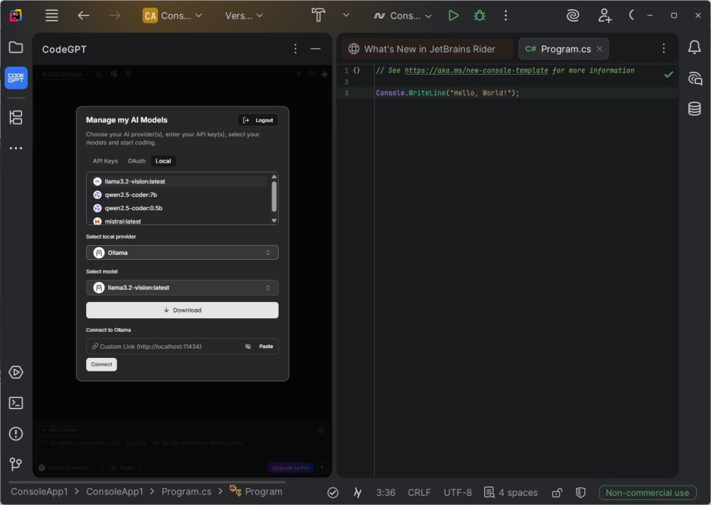Toggle visibility of the Ollama custom link

[x=248, y=347]
